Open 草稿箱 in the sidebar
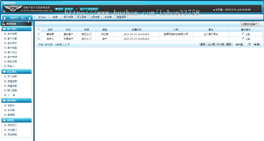Viewport: 264px width, 141px height. 11,115
